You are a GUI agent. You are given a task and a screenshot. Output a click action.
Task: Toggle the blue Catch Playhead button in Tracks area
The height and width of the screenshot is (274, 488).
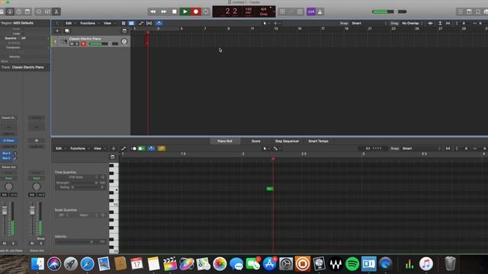(x=159, y=24)
